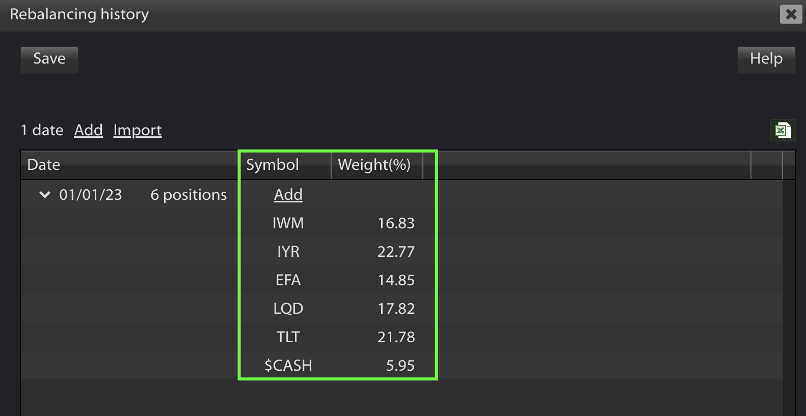Click the vertical scrollbar track on right
The image size is (806, 416).
[789, 298]
